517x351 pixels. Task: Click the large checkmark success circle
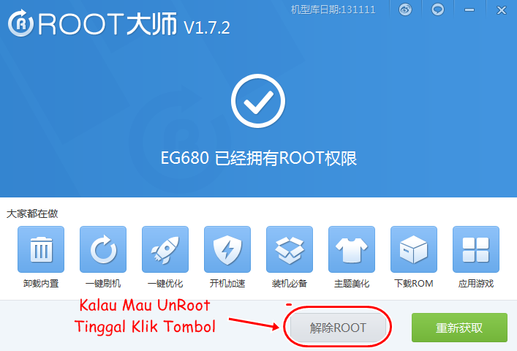pos(258,101)
